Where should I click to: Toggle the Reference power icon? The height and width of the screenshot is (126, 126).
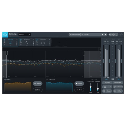point(115,87)
